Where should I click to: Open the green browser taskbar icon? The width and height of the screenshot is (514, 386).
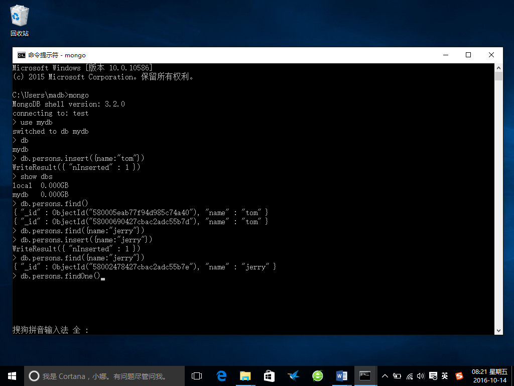coord(317,376)
